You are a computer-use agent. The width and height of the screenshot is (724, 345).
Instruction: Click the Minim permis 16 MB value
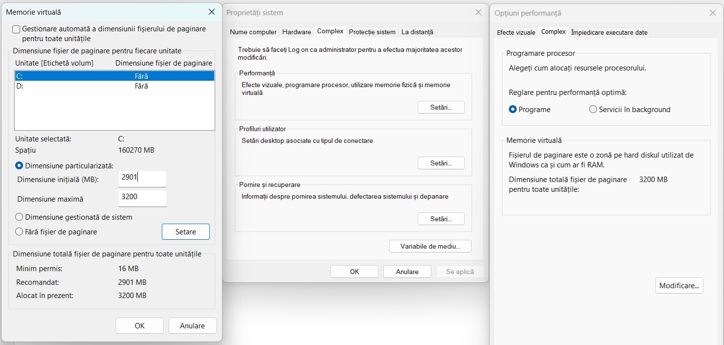(128, 269)
